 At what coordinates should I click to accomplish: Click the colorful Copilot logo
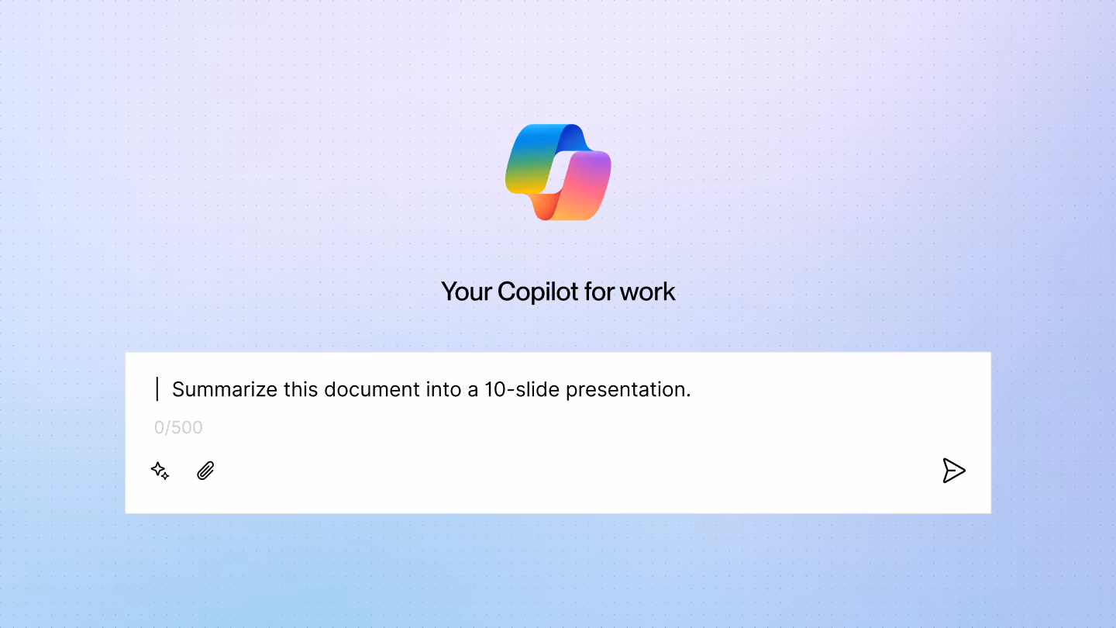tap(558, 172)
